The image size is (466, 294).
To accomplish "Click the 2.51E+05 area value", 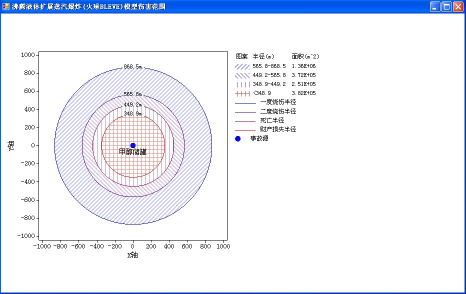I will coord(303,84).
